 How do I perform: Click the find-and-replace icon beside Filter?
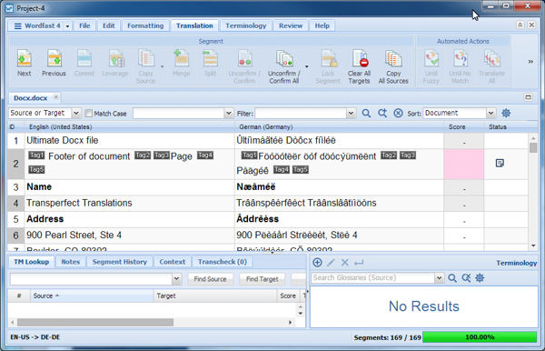pos(382,113)
